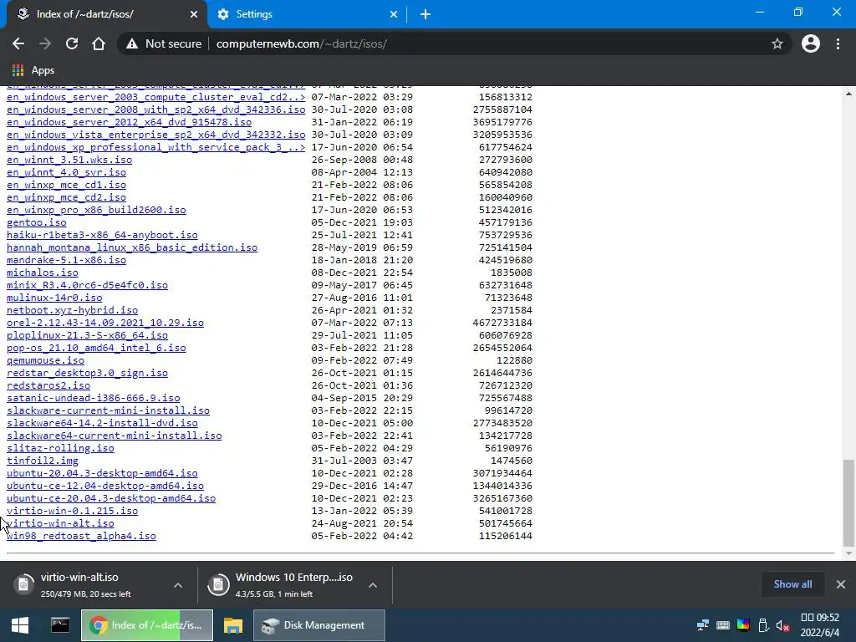Click the colorful display tray icon
This screenshot has height=642, width=856.
(x=743, y=625)
